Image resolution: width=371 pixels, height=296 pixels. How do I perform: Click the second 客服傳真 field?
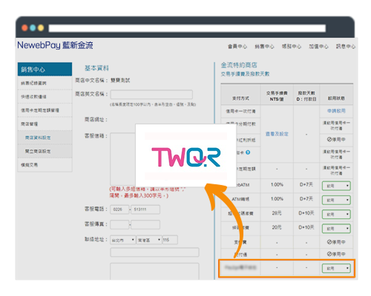[145, 225]
